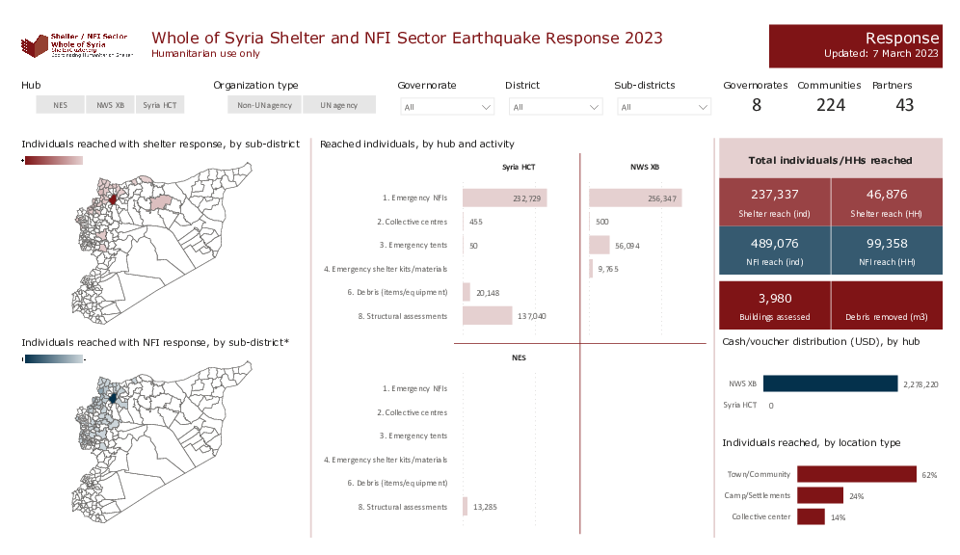Click the NFI reach (ind) total card

(x=775, y=250)
